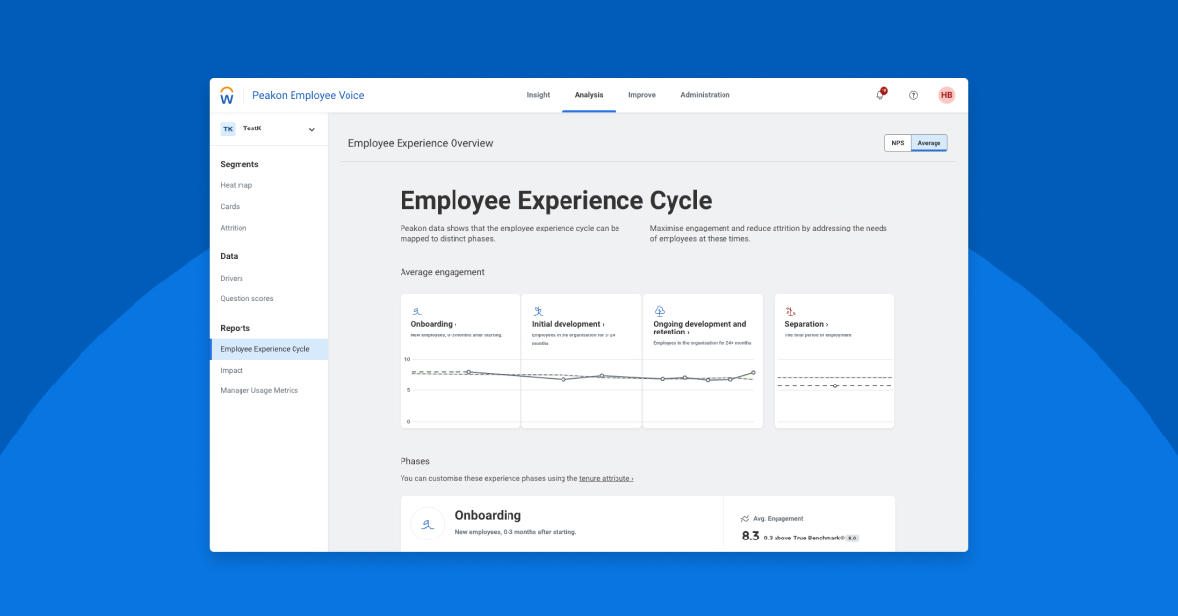
Task: Select the Average score toggle option
Action: (x=931, y=142)
